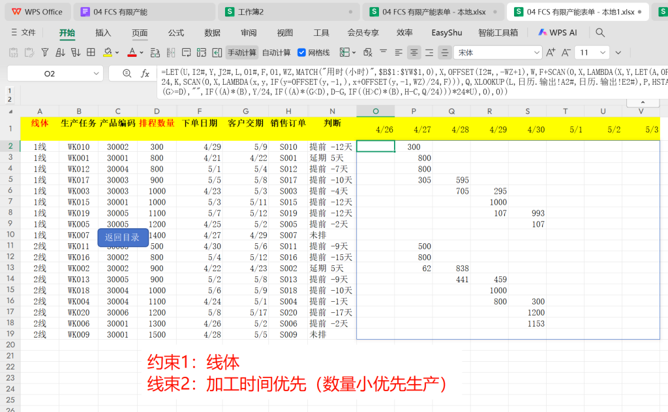Screen dimensions: 668x412
Task: Select column D header
Action: 157,111
